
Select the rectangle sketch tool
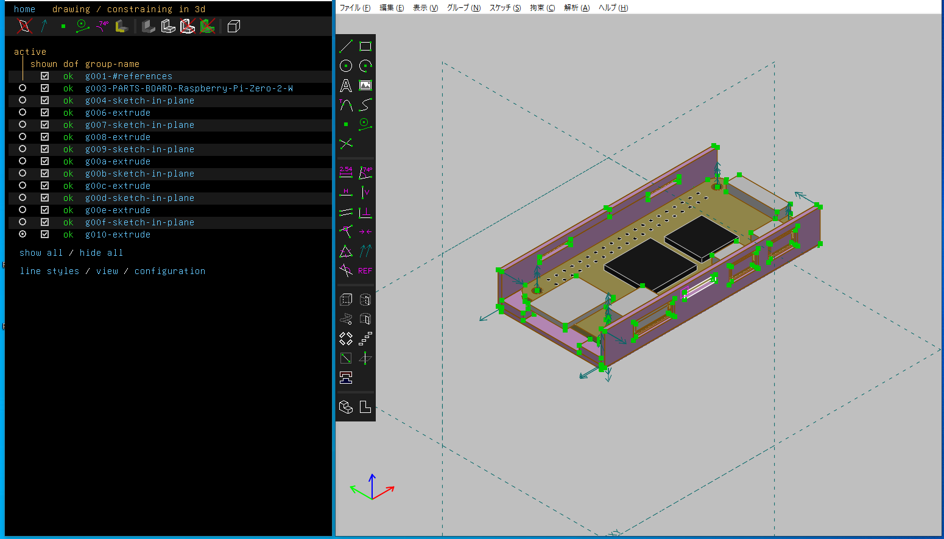tap(365, 46)
